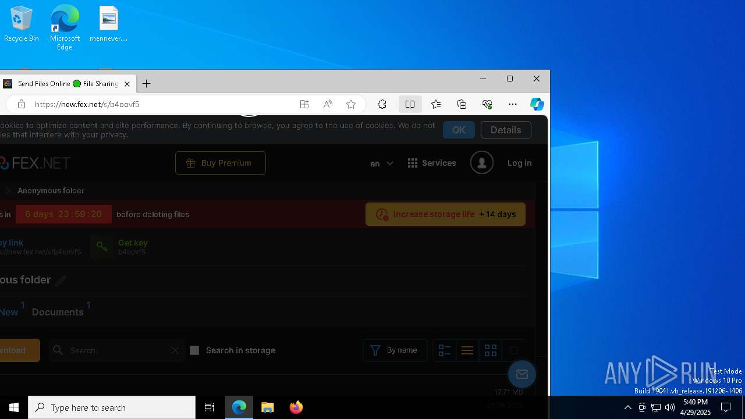Click the Get key link

point(133,243)
